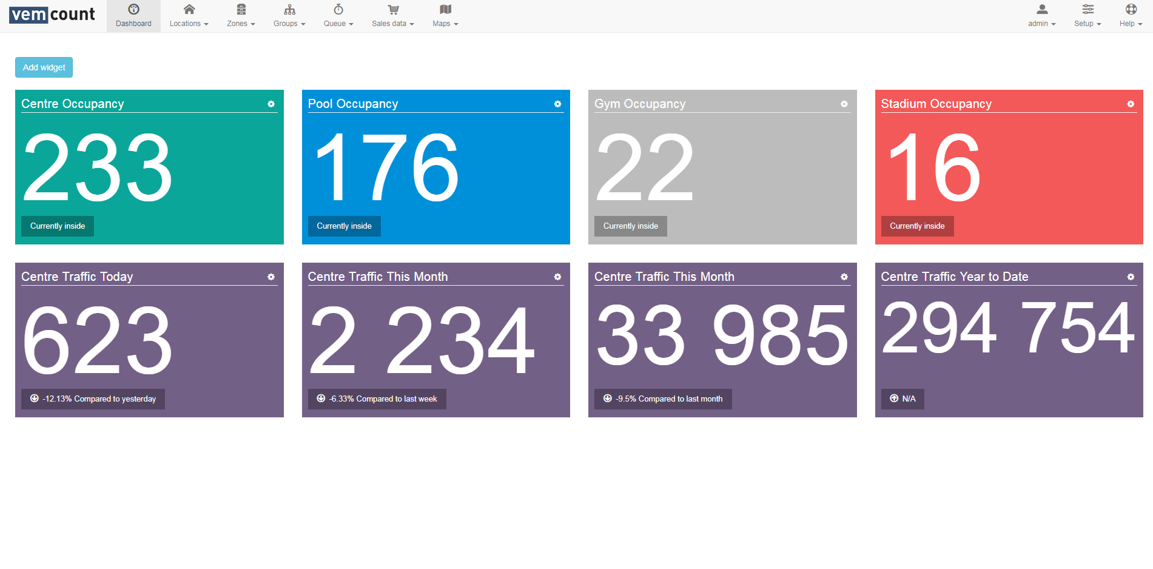Image resolution: width=1153 pixels, height=569 pixels.
Task: Expand the Maps dropdown menu
Action: (x=446, y=24)
